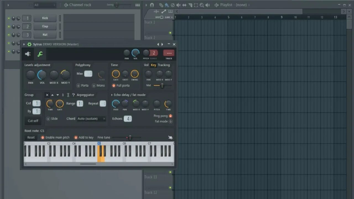The height and width of the screenshot is (199, 354).
Task: Adjust the Channel rack Swing knob
Action: tap(117, 5)
